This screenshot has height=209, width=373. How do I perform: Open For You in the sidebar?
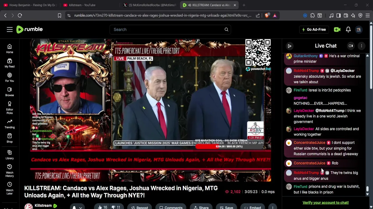(x=10, y=78)
